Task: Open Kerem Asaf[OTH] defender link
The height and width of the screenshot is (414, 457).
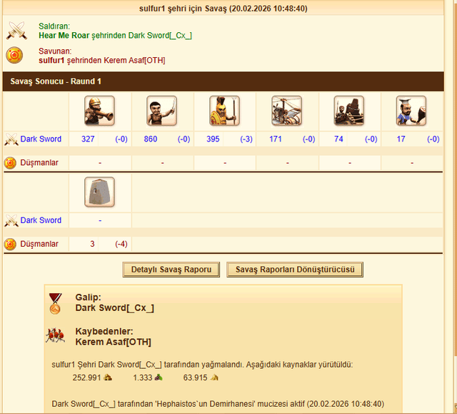Action: 134,60
